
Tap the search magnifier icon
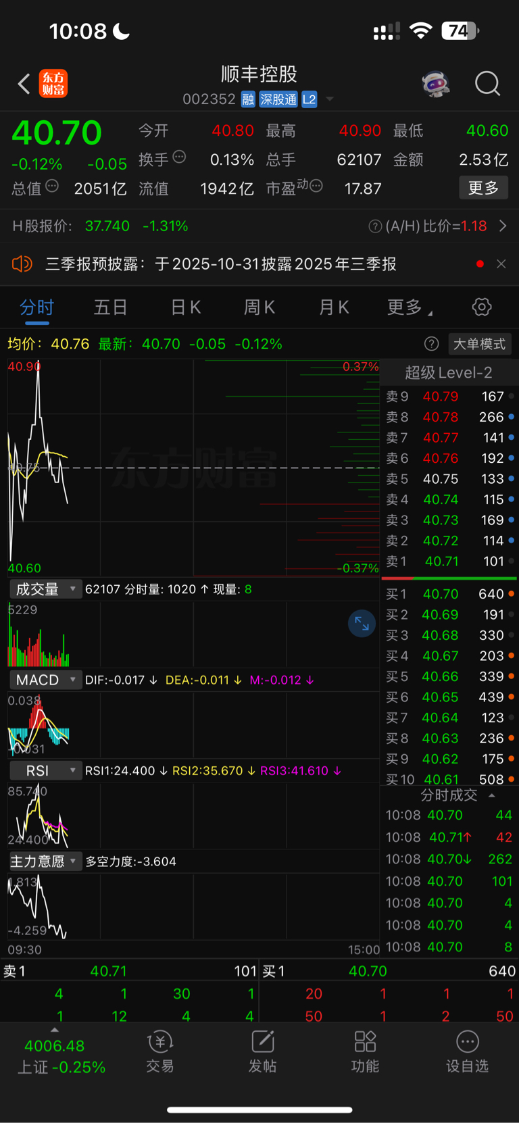click(x=487, y=84)
